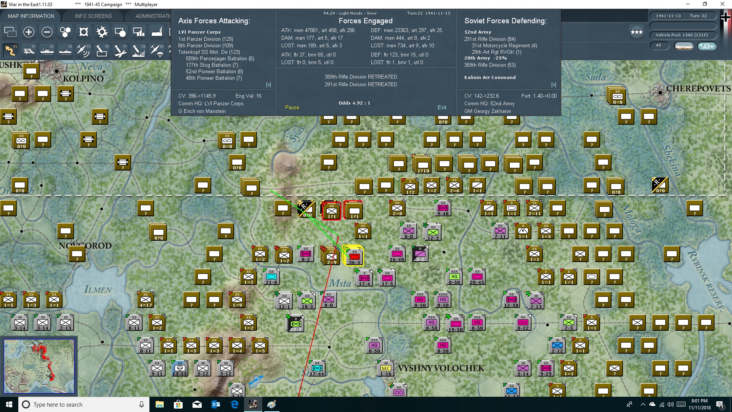Screen dimensions: 732x412
Task: Select the bomb city F8 icon
Action: tap(138, 50)
